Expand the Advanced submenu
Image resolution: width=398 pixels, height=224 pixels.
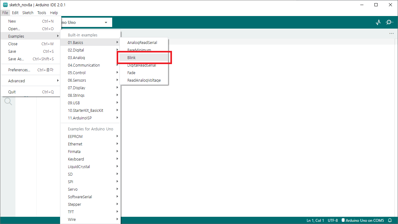point(30,81)
